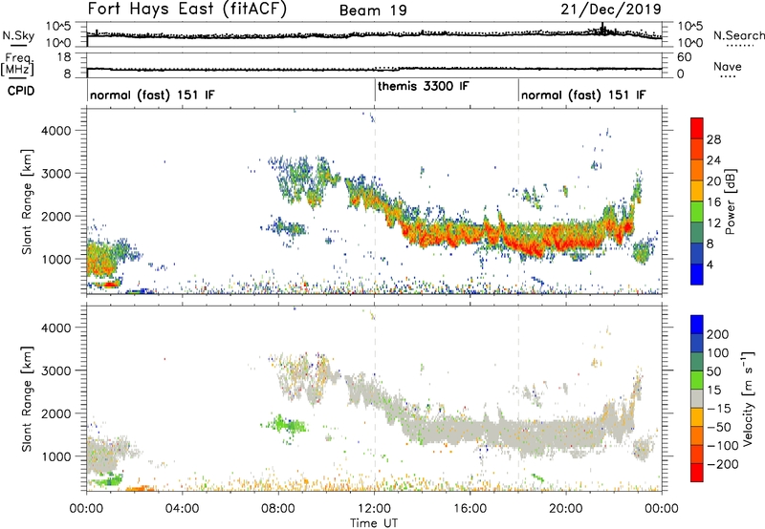Click the '2000' tick of the velocity panel
This screenshot has width=765, height=529.
(56, 413)
